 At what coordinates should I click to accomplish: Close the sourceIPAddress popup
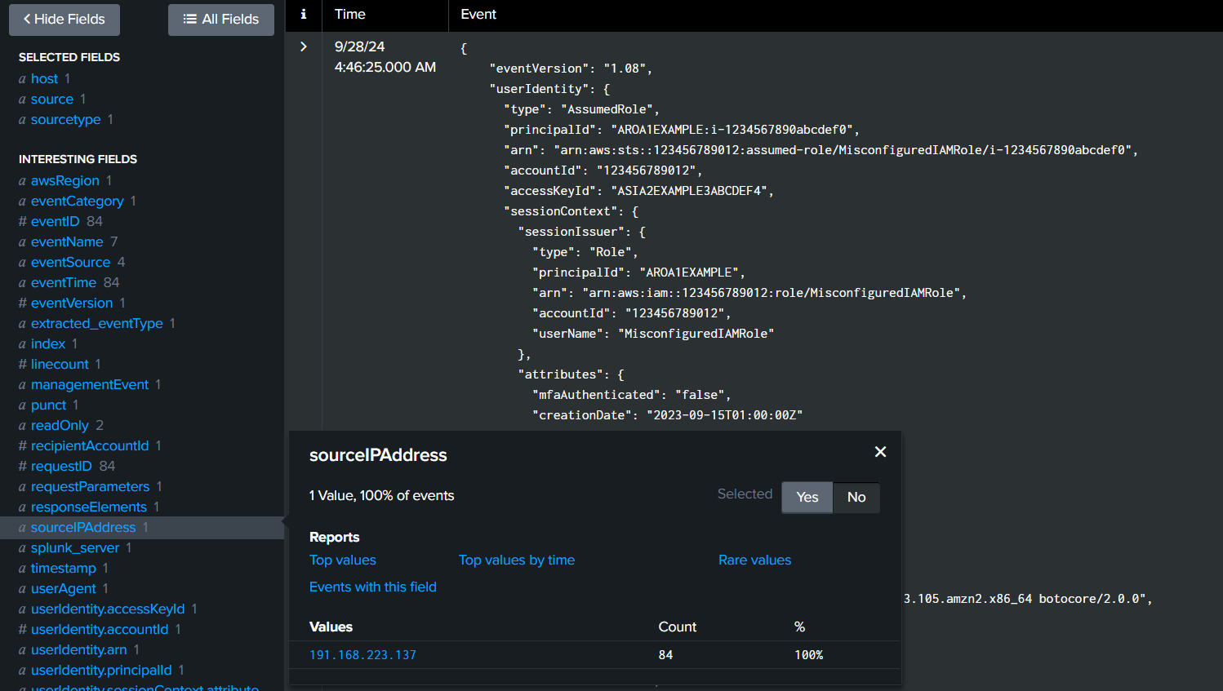click(x=880, y=452)
